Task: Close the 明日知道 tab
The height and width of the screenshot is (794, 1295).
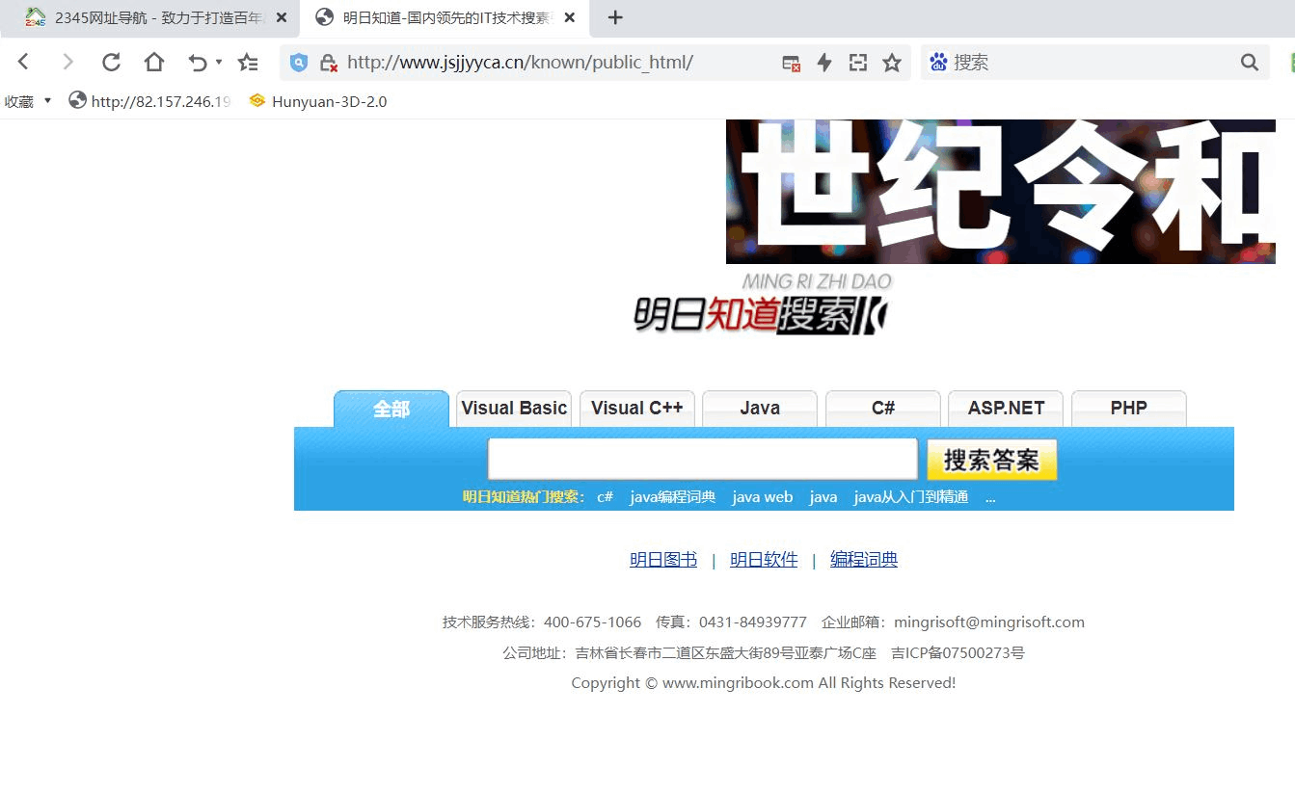Action: (x=570, y=17)
